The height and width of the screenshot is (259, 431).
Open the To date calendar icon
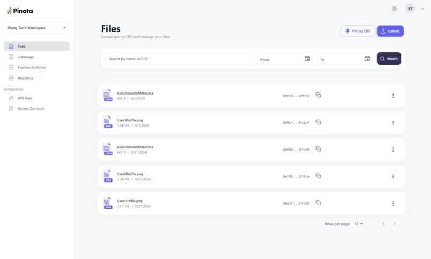[x=367, y=58]
